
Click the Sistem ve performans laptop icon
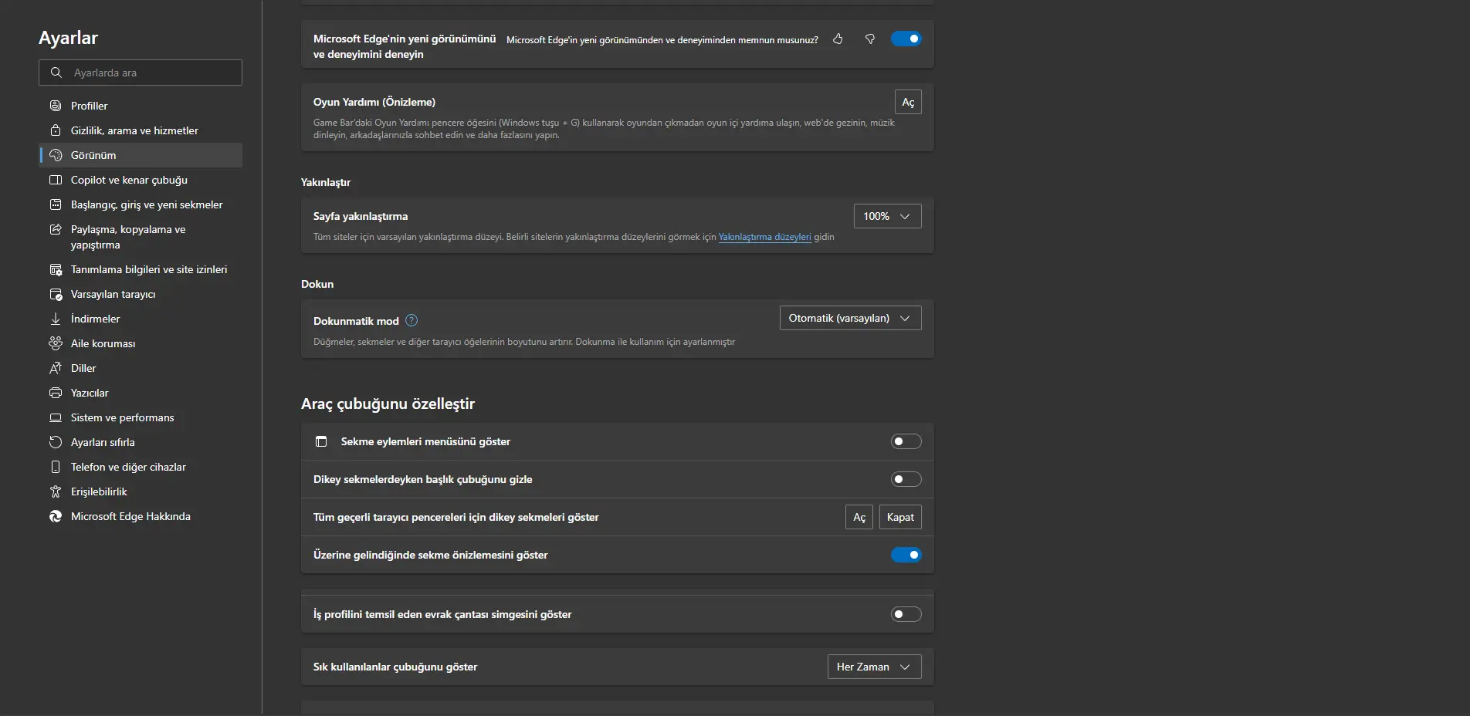(x=56, y=417)
